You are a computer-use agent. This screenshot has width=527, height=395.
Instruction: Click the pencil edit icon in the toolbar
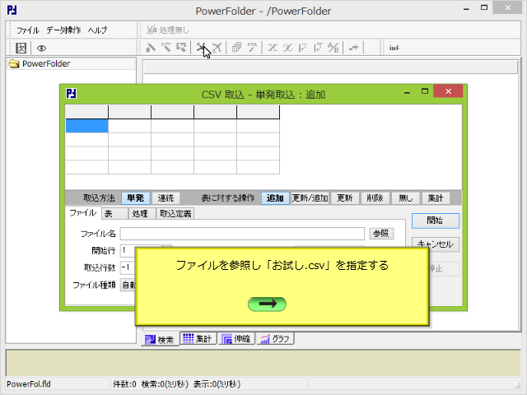(151, 48)
